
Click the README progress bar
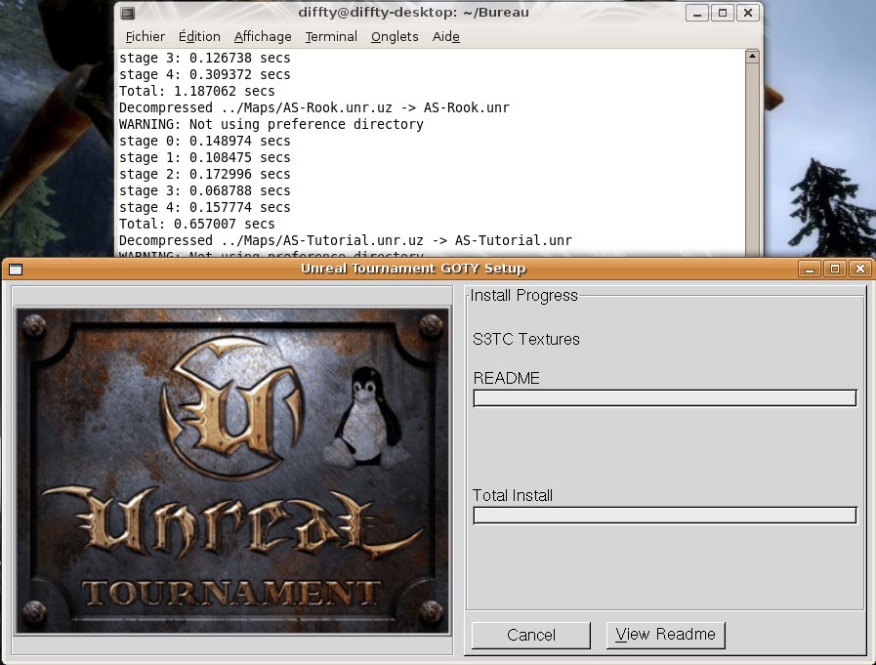click(x=664, y=398)
